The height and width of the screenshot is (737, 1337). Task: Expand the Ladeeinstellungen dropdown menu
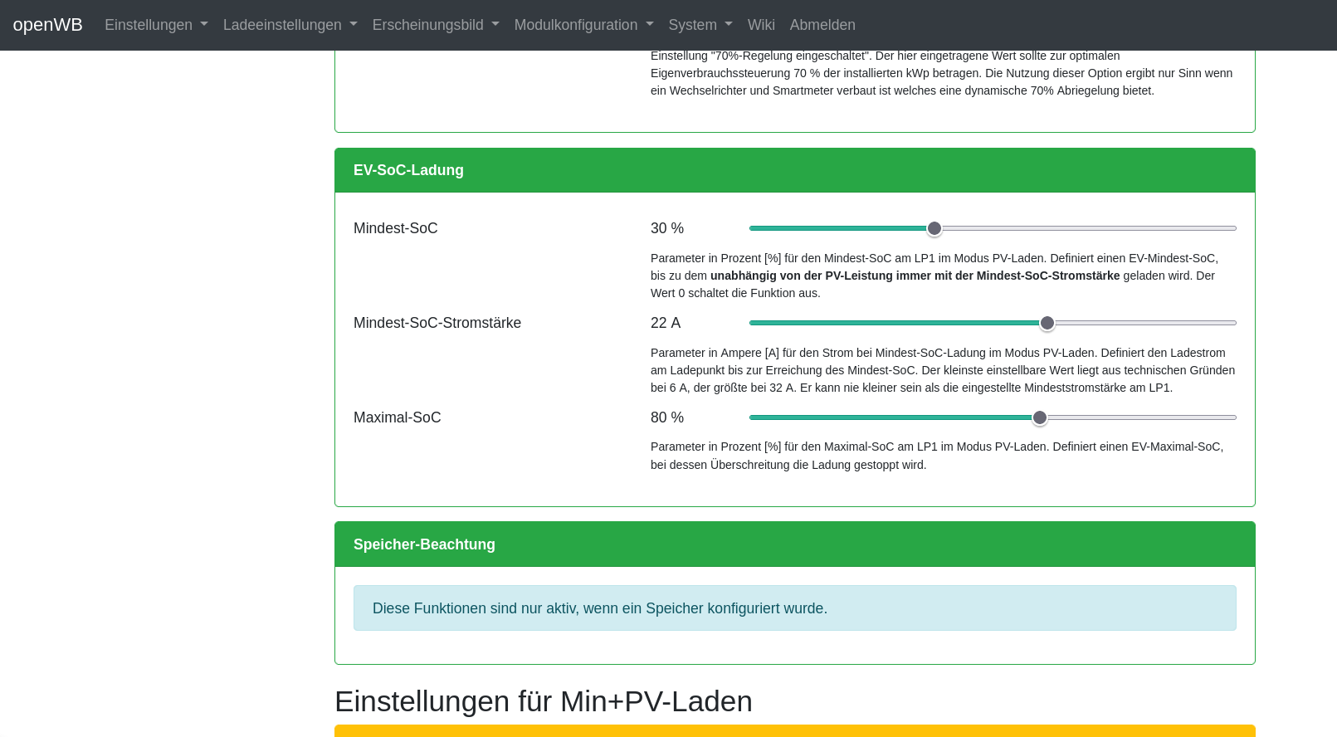pyautogui.click(x=290, y=25)
